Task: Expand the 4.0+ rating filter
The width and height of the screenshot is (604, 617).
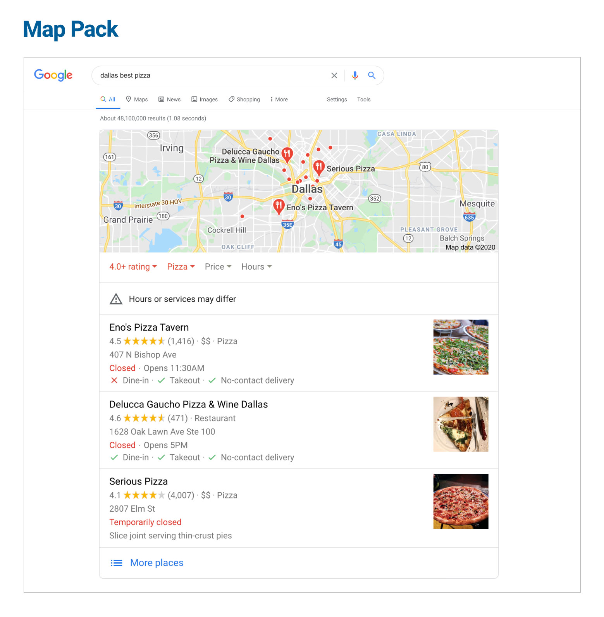Action: 133,266
